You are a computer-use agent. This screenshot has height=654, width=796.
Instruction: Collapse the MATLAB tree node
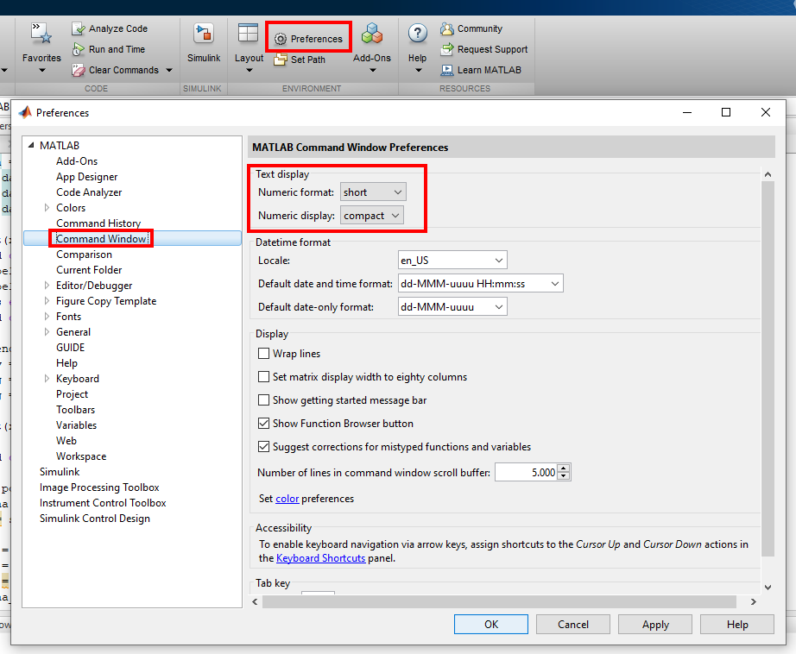tap(31, 146)
